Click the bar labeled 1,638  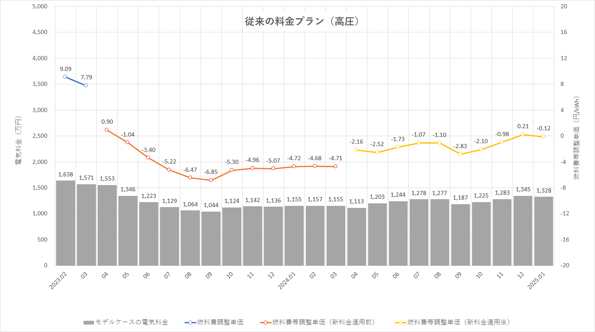tap(66, 223)
